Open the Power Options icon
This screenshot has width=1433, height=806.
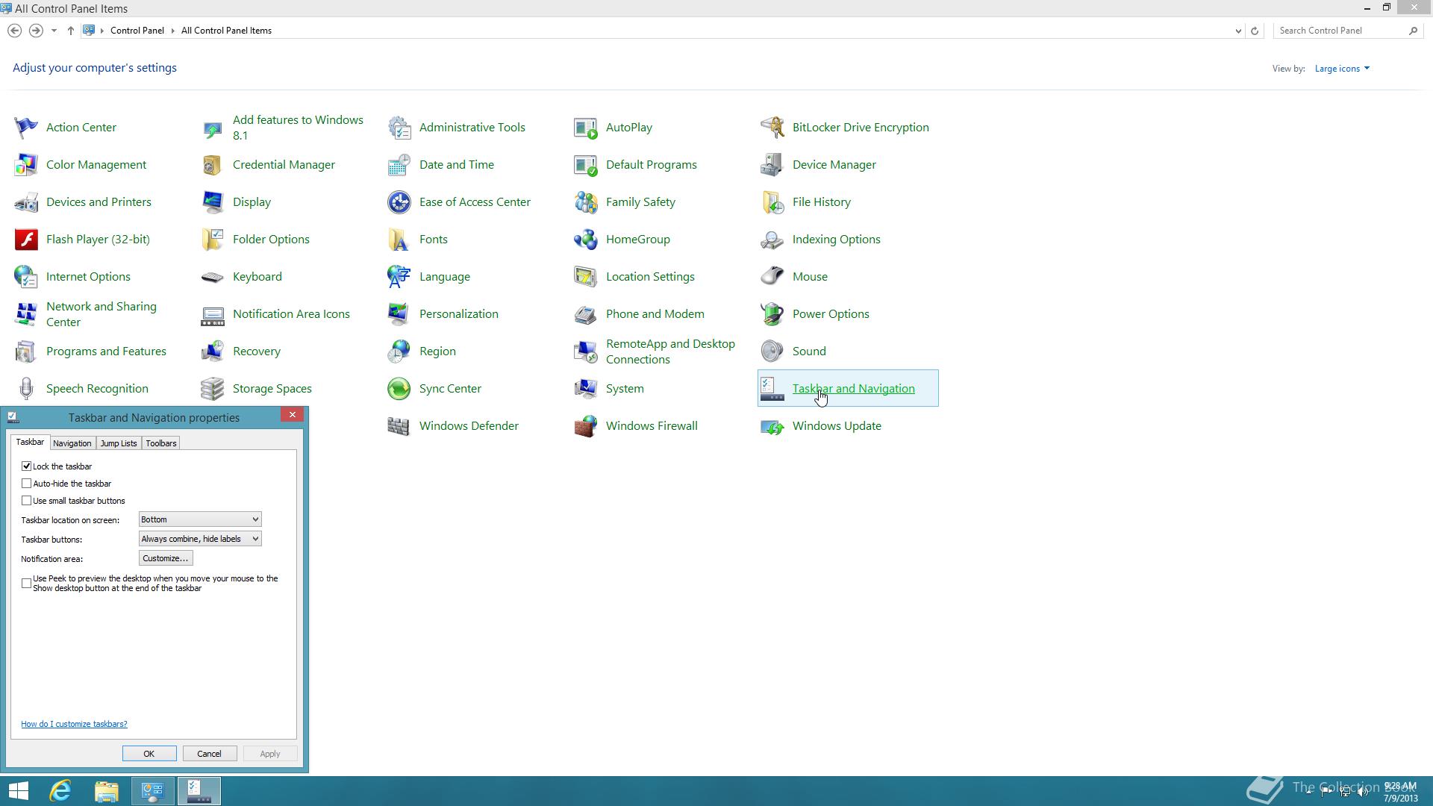point(772,314)
